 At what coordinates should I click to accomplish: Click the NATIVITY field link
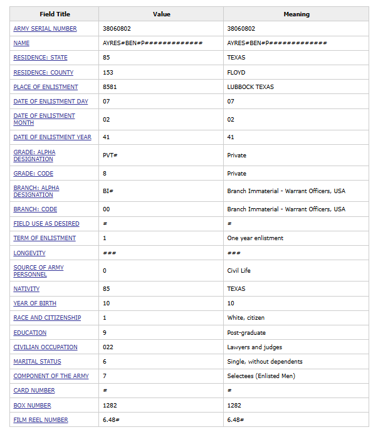click(x=26, y=289)
